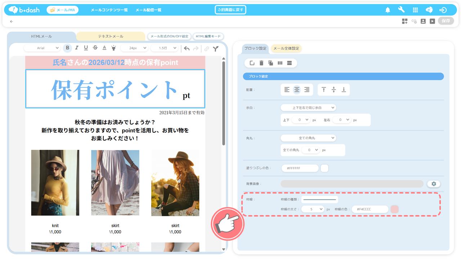This screenshot has width=461, height=259.
Task: Open the Arial font dropdown
Action: click(42, 48)
